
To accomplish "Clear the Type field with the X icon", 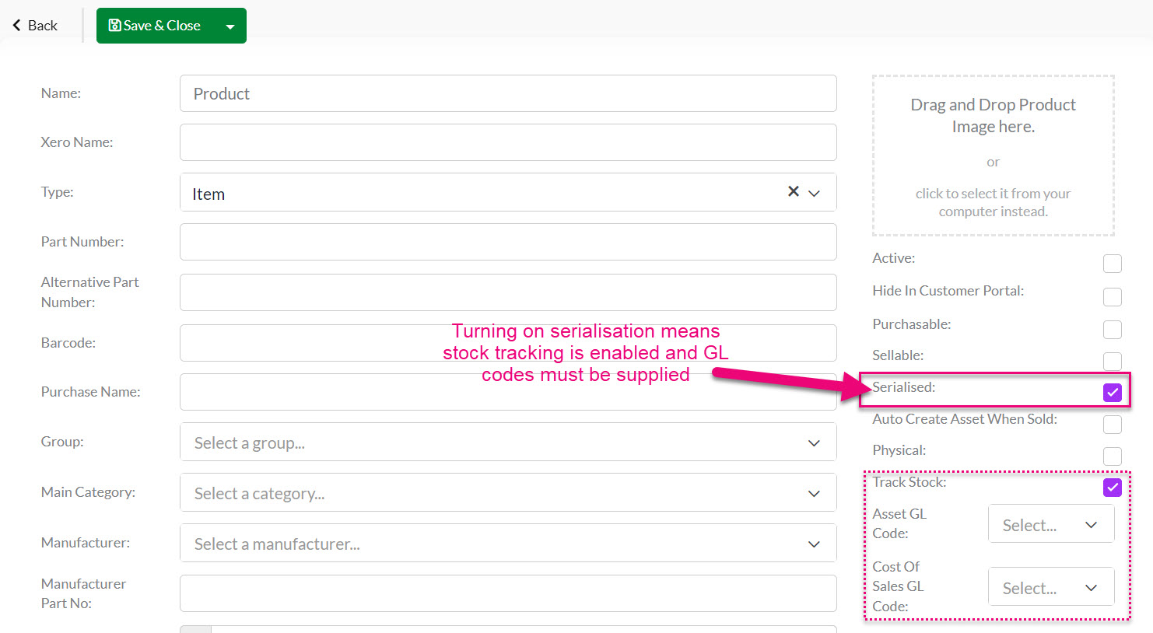I will pyautogui.click(x=793, y=191).
